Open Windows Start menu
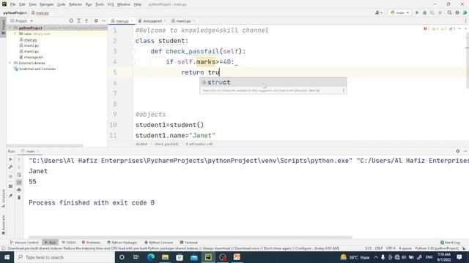The image size is (469, 263). [x=7, y=257]
